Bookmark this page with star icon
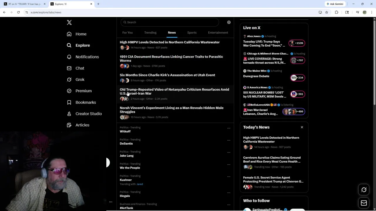The width and height of the screenshot is (376, 211). (x=326, y=12)
